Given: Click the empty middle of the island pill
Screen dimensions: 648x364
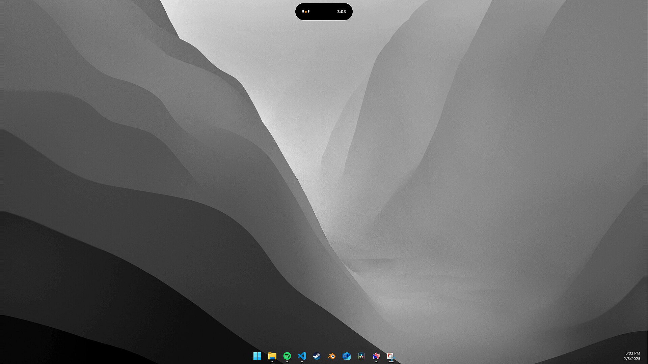Looking at the screenshot, I should [323, 11].
